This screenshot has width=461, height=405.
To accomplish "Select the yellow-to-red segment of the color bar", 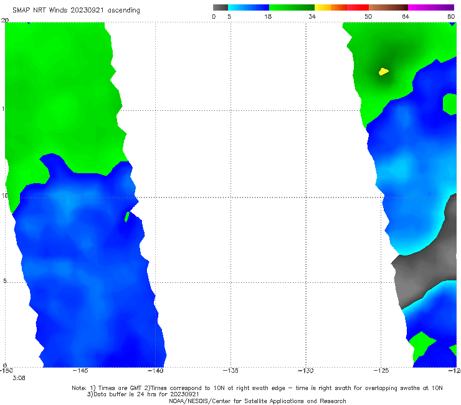I will click(x=341, y=7).
